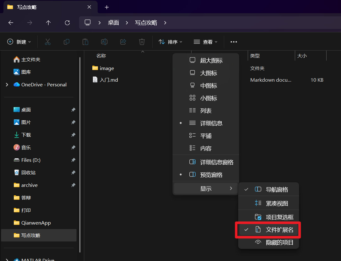Select 列表 list view
341x261 pixels.
tap(206, 111)
